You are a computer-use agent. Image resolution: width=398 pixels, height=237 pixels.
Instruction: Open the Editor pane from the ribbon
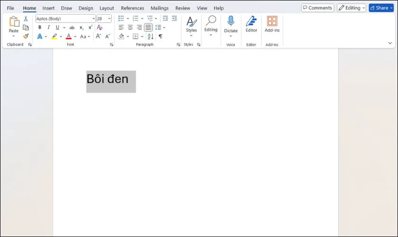(x=251, y=21)
